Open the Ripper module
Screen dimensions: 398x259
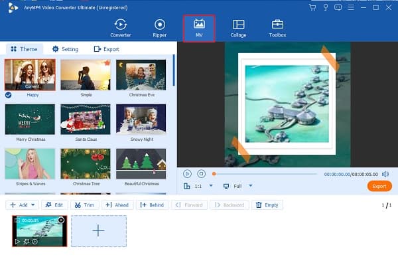pos(160,28)
